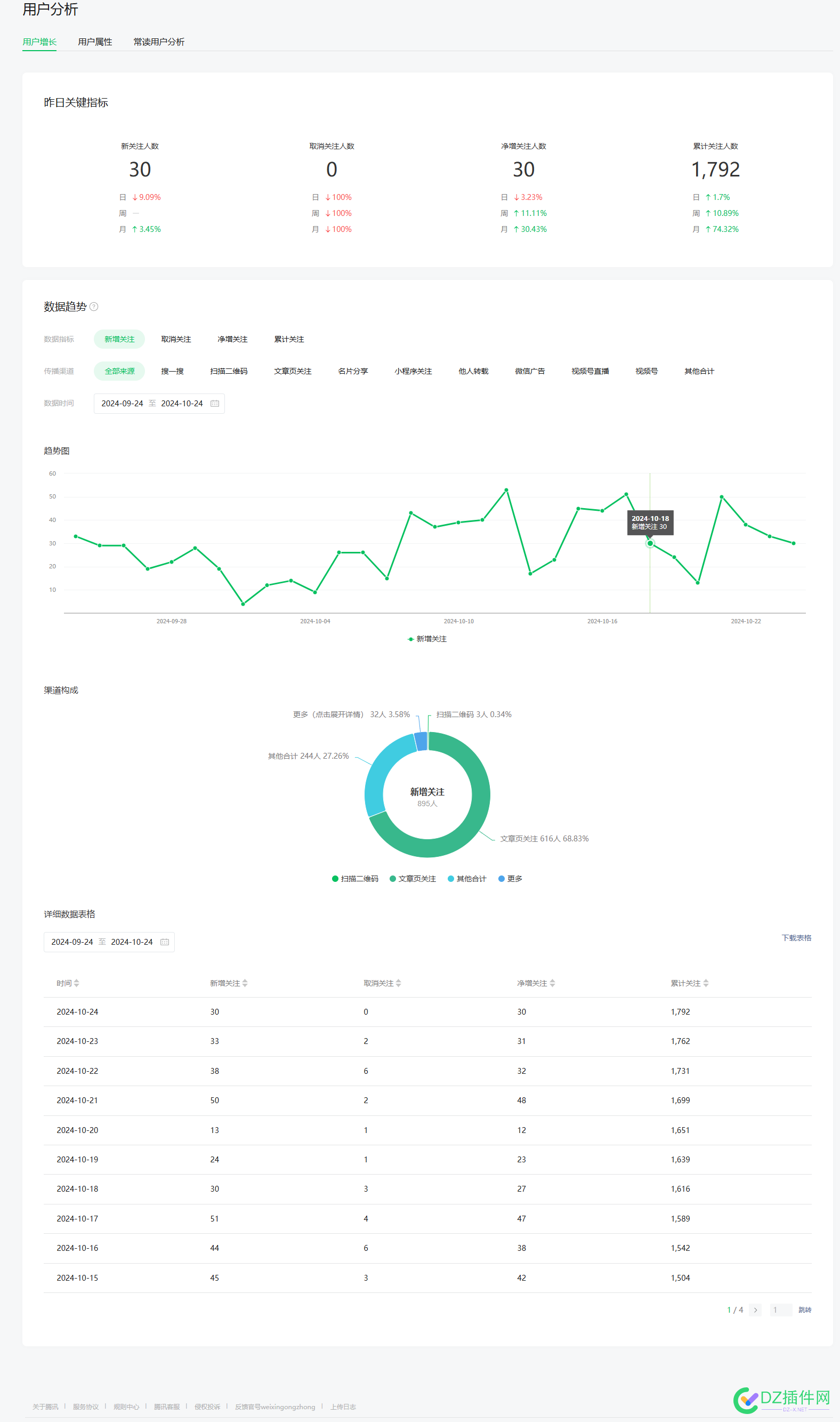Open 关于腾讯 footer link
The width and height of the screenshot is (840, 1422).
click(45, 1407)
